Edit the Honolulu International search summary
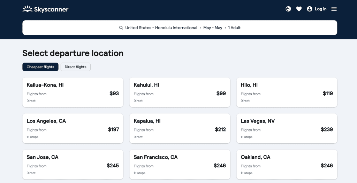Viewport: 357px width, 183px height. [x=180, y=28]
